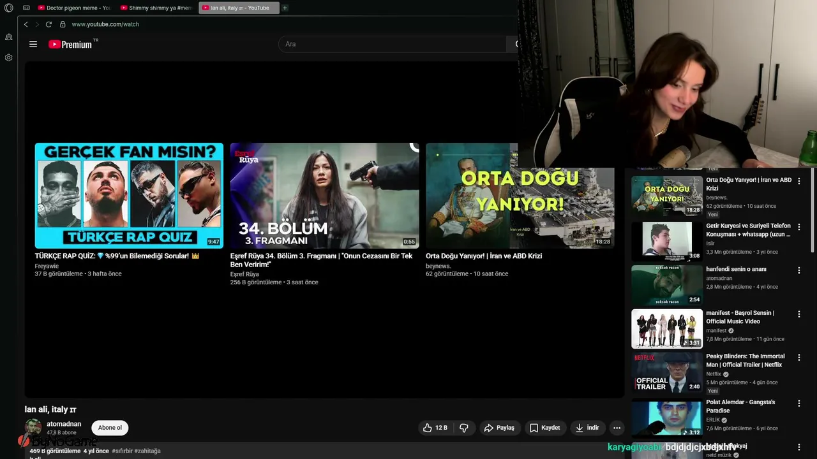Open Eşref Rüya channel name under fragman
The height and width of the screenshot is (459, 817).
[244, 274]
